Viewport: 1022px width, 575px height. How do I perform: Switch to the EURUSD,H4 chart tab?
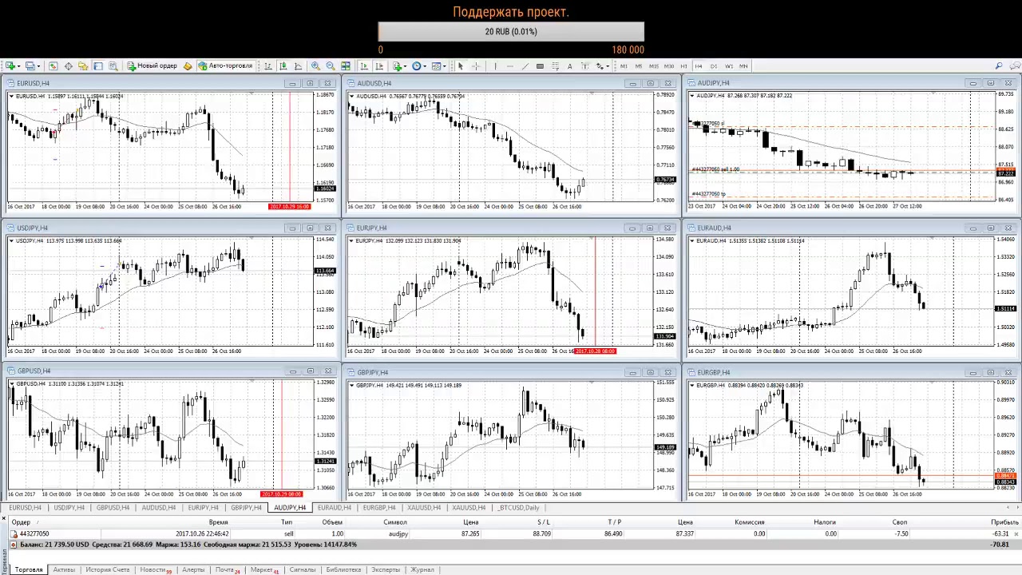click(25, 508)
